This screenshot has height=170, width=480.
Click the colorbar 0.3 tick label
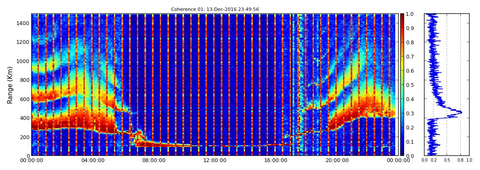[411, 113]
